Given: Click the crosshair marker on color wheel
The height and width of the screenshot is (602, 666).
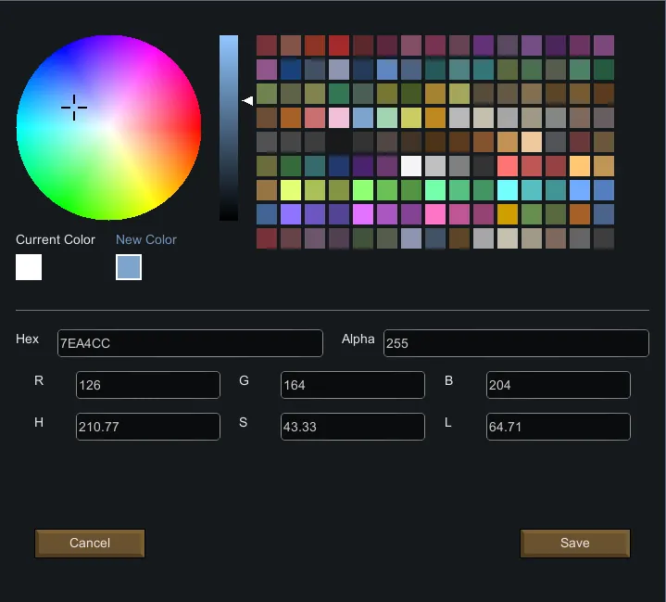Looking at the screenshot, I should [74, 108].
